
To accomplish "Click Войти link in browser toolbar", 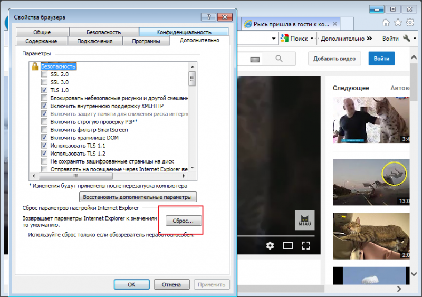I will pos(390,38).
